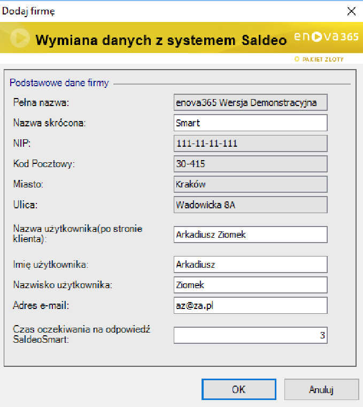Focus the Nazwa użytkownika field with Arkadiusz Ziomek
The image size is (363, 407).
click(x=250, y=235)
